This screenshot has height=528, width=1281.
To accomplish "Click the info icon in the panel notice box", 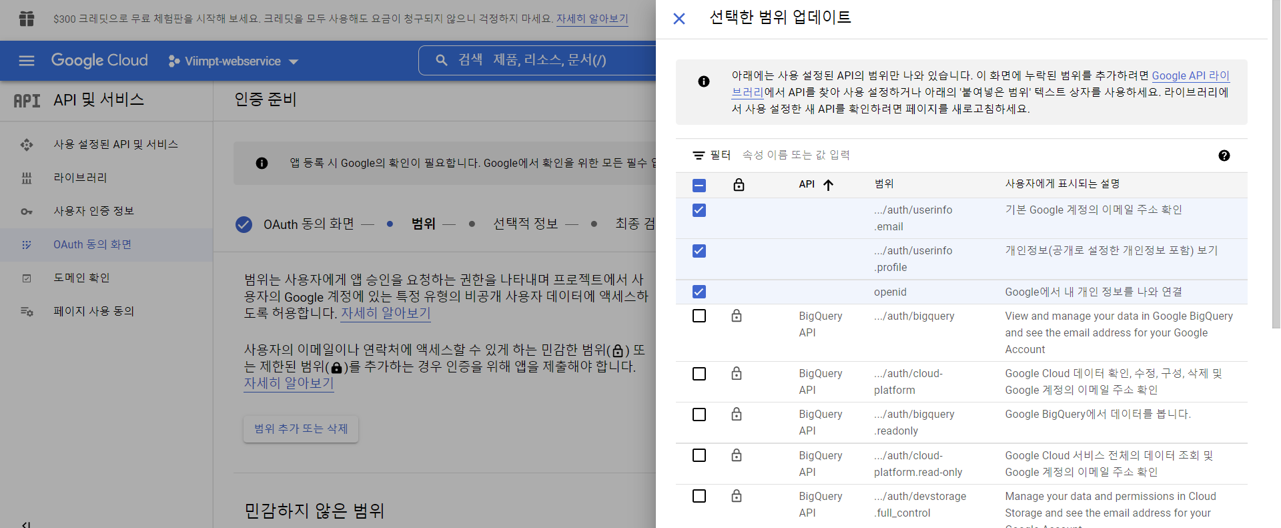I will point(704,81).
